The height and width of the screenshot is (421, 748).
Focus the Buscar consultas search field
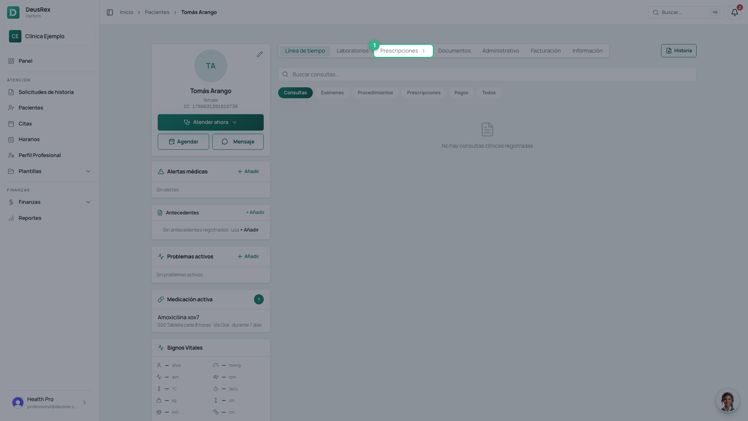coord(487,74)
